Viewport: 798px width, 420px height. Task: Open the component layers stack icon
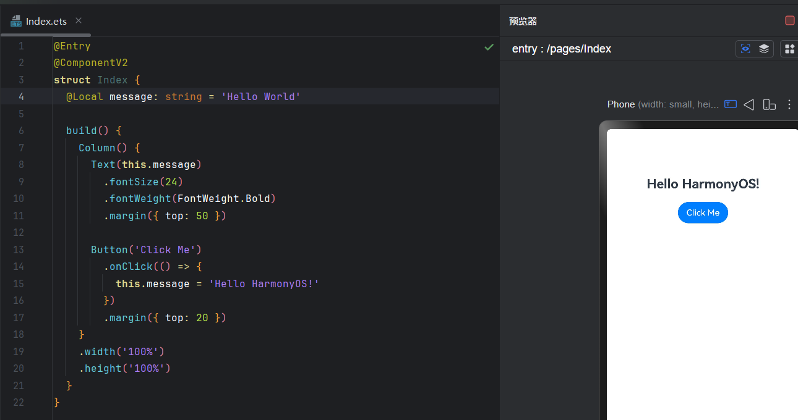[x=764, y=49]
